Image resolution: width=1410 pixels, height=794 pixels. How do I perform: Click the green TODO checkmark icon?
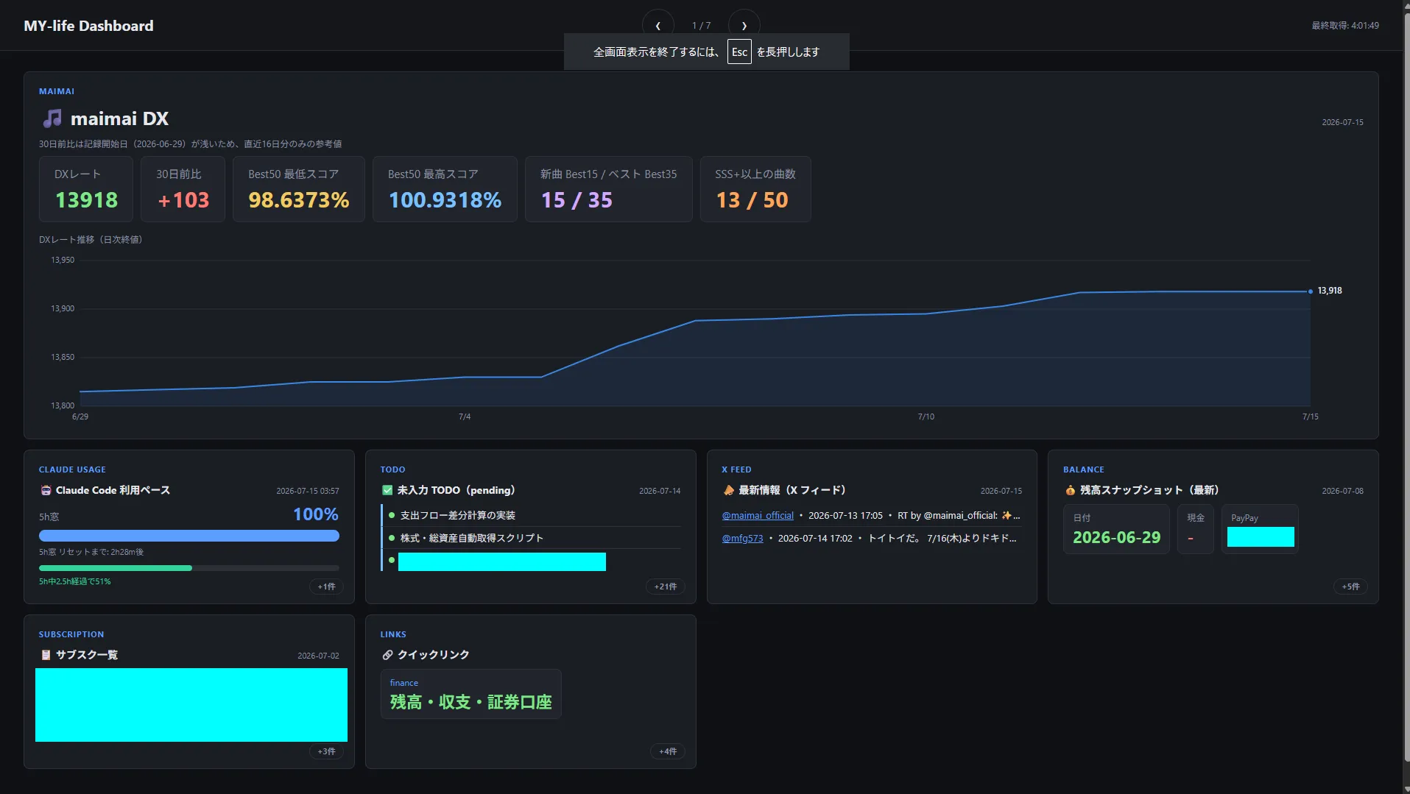point(387,490)
